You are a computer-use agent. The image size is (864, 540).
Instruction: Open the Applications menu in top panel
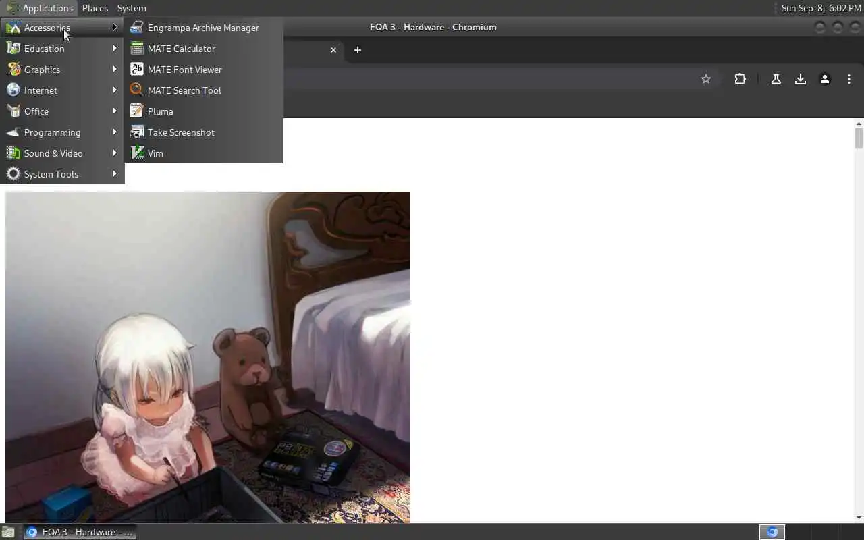(x=40, y=8)
